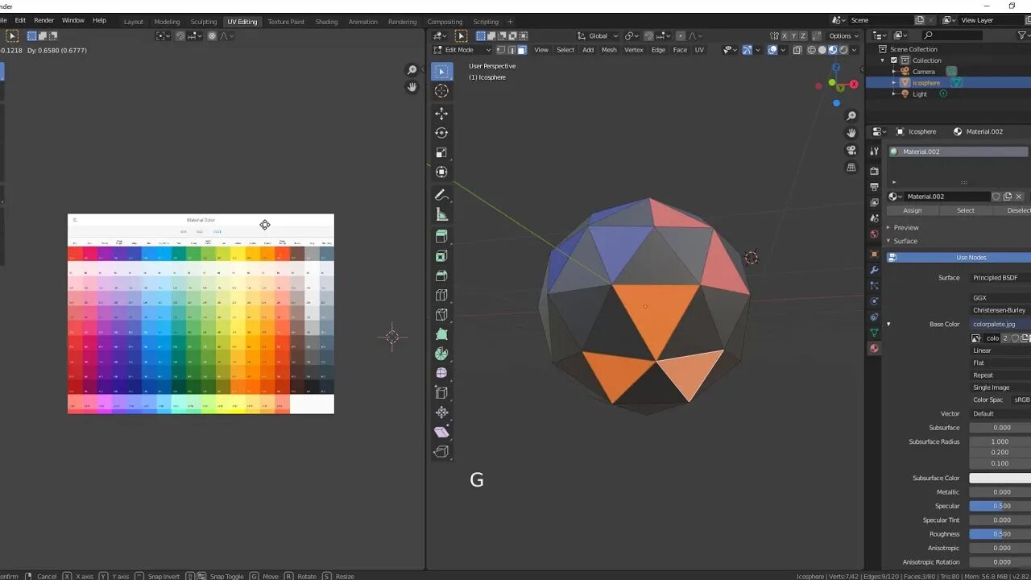Select the Loop Cut tool
The height and width of the screenshot is (580, 1031).
[x=441, y=295]
